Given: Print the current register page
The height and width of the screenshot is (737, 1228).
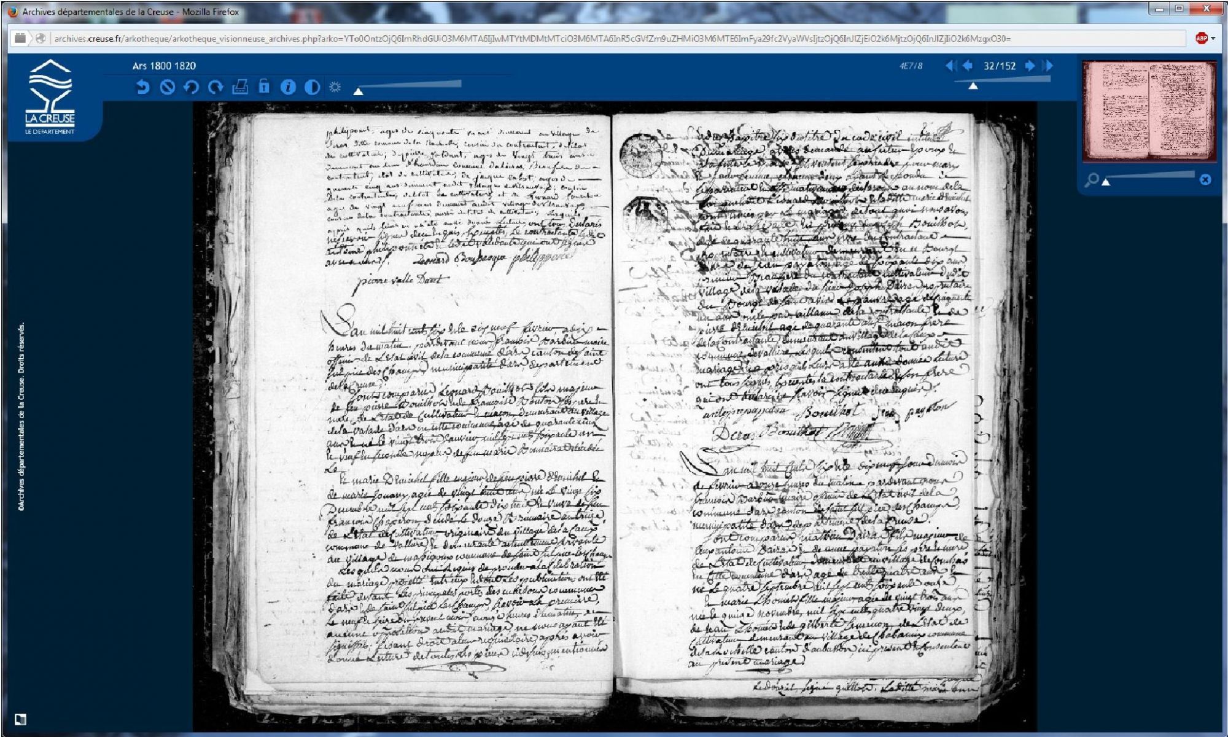Looking at the screenshot, I should (240, 87).
